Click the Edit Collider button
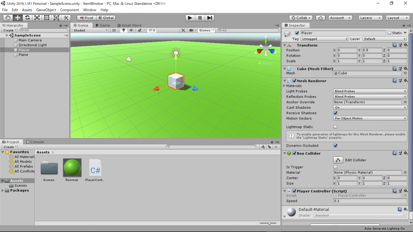Image resolution: width=413 pixels, height=232 pixels. [x=338, y=160]
